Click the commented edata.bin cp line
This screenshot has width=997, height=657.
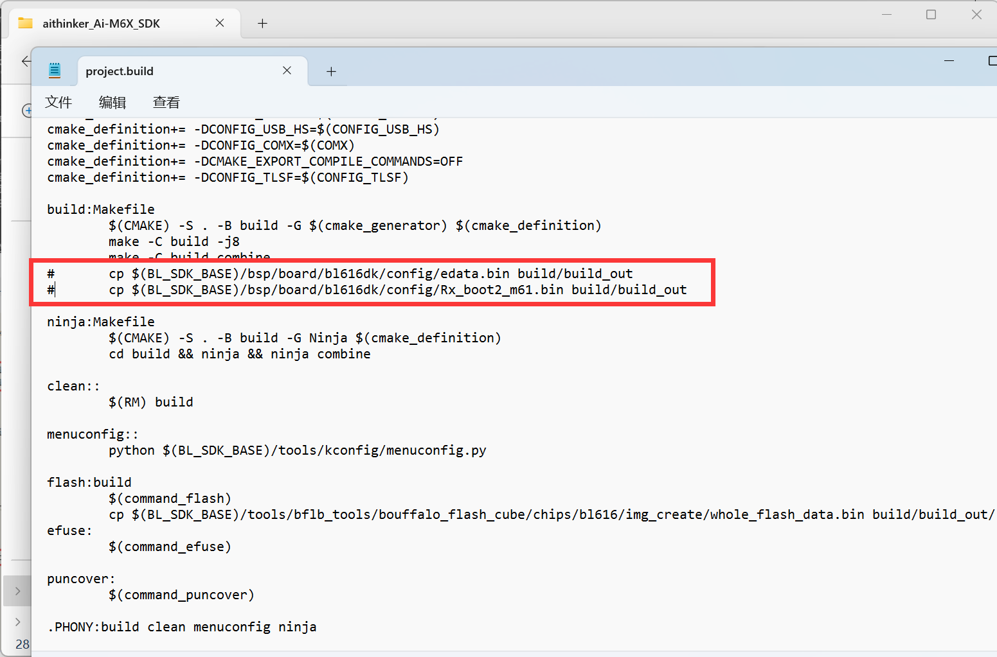click(340, 274)
